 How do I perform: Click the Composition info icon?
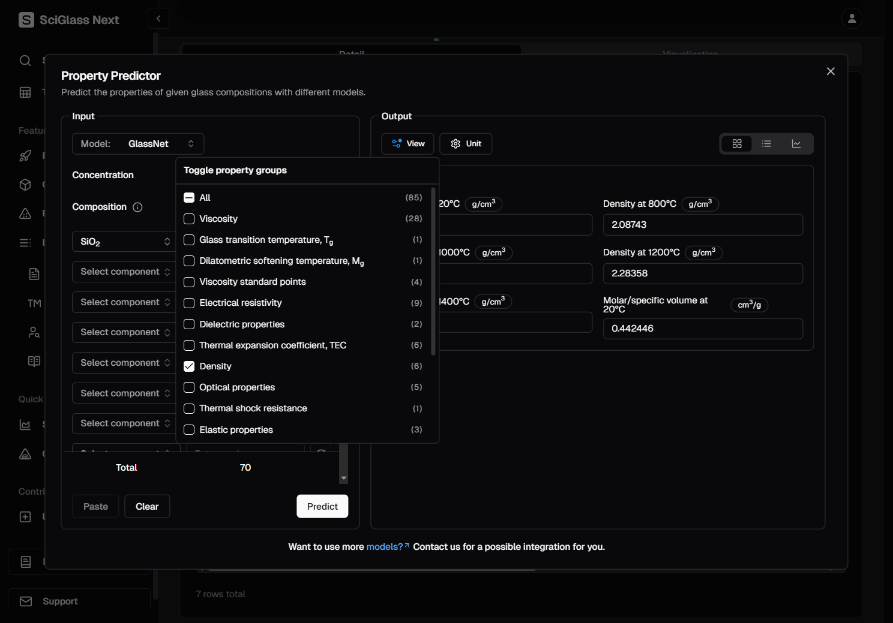click(137, 207)
